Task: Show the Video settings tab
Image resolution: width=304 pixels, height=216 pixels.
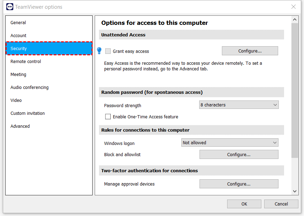Action: (x=16, y=100)
